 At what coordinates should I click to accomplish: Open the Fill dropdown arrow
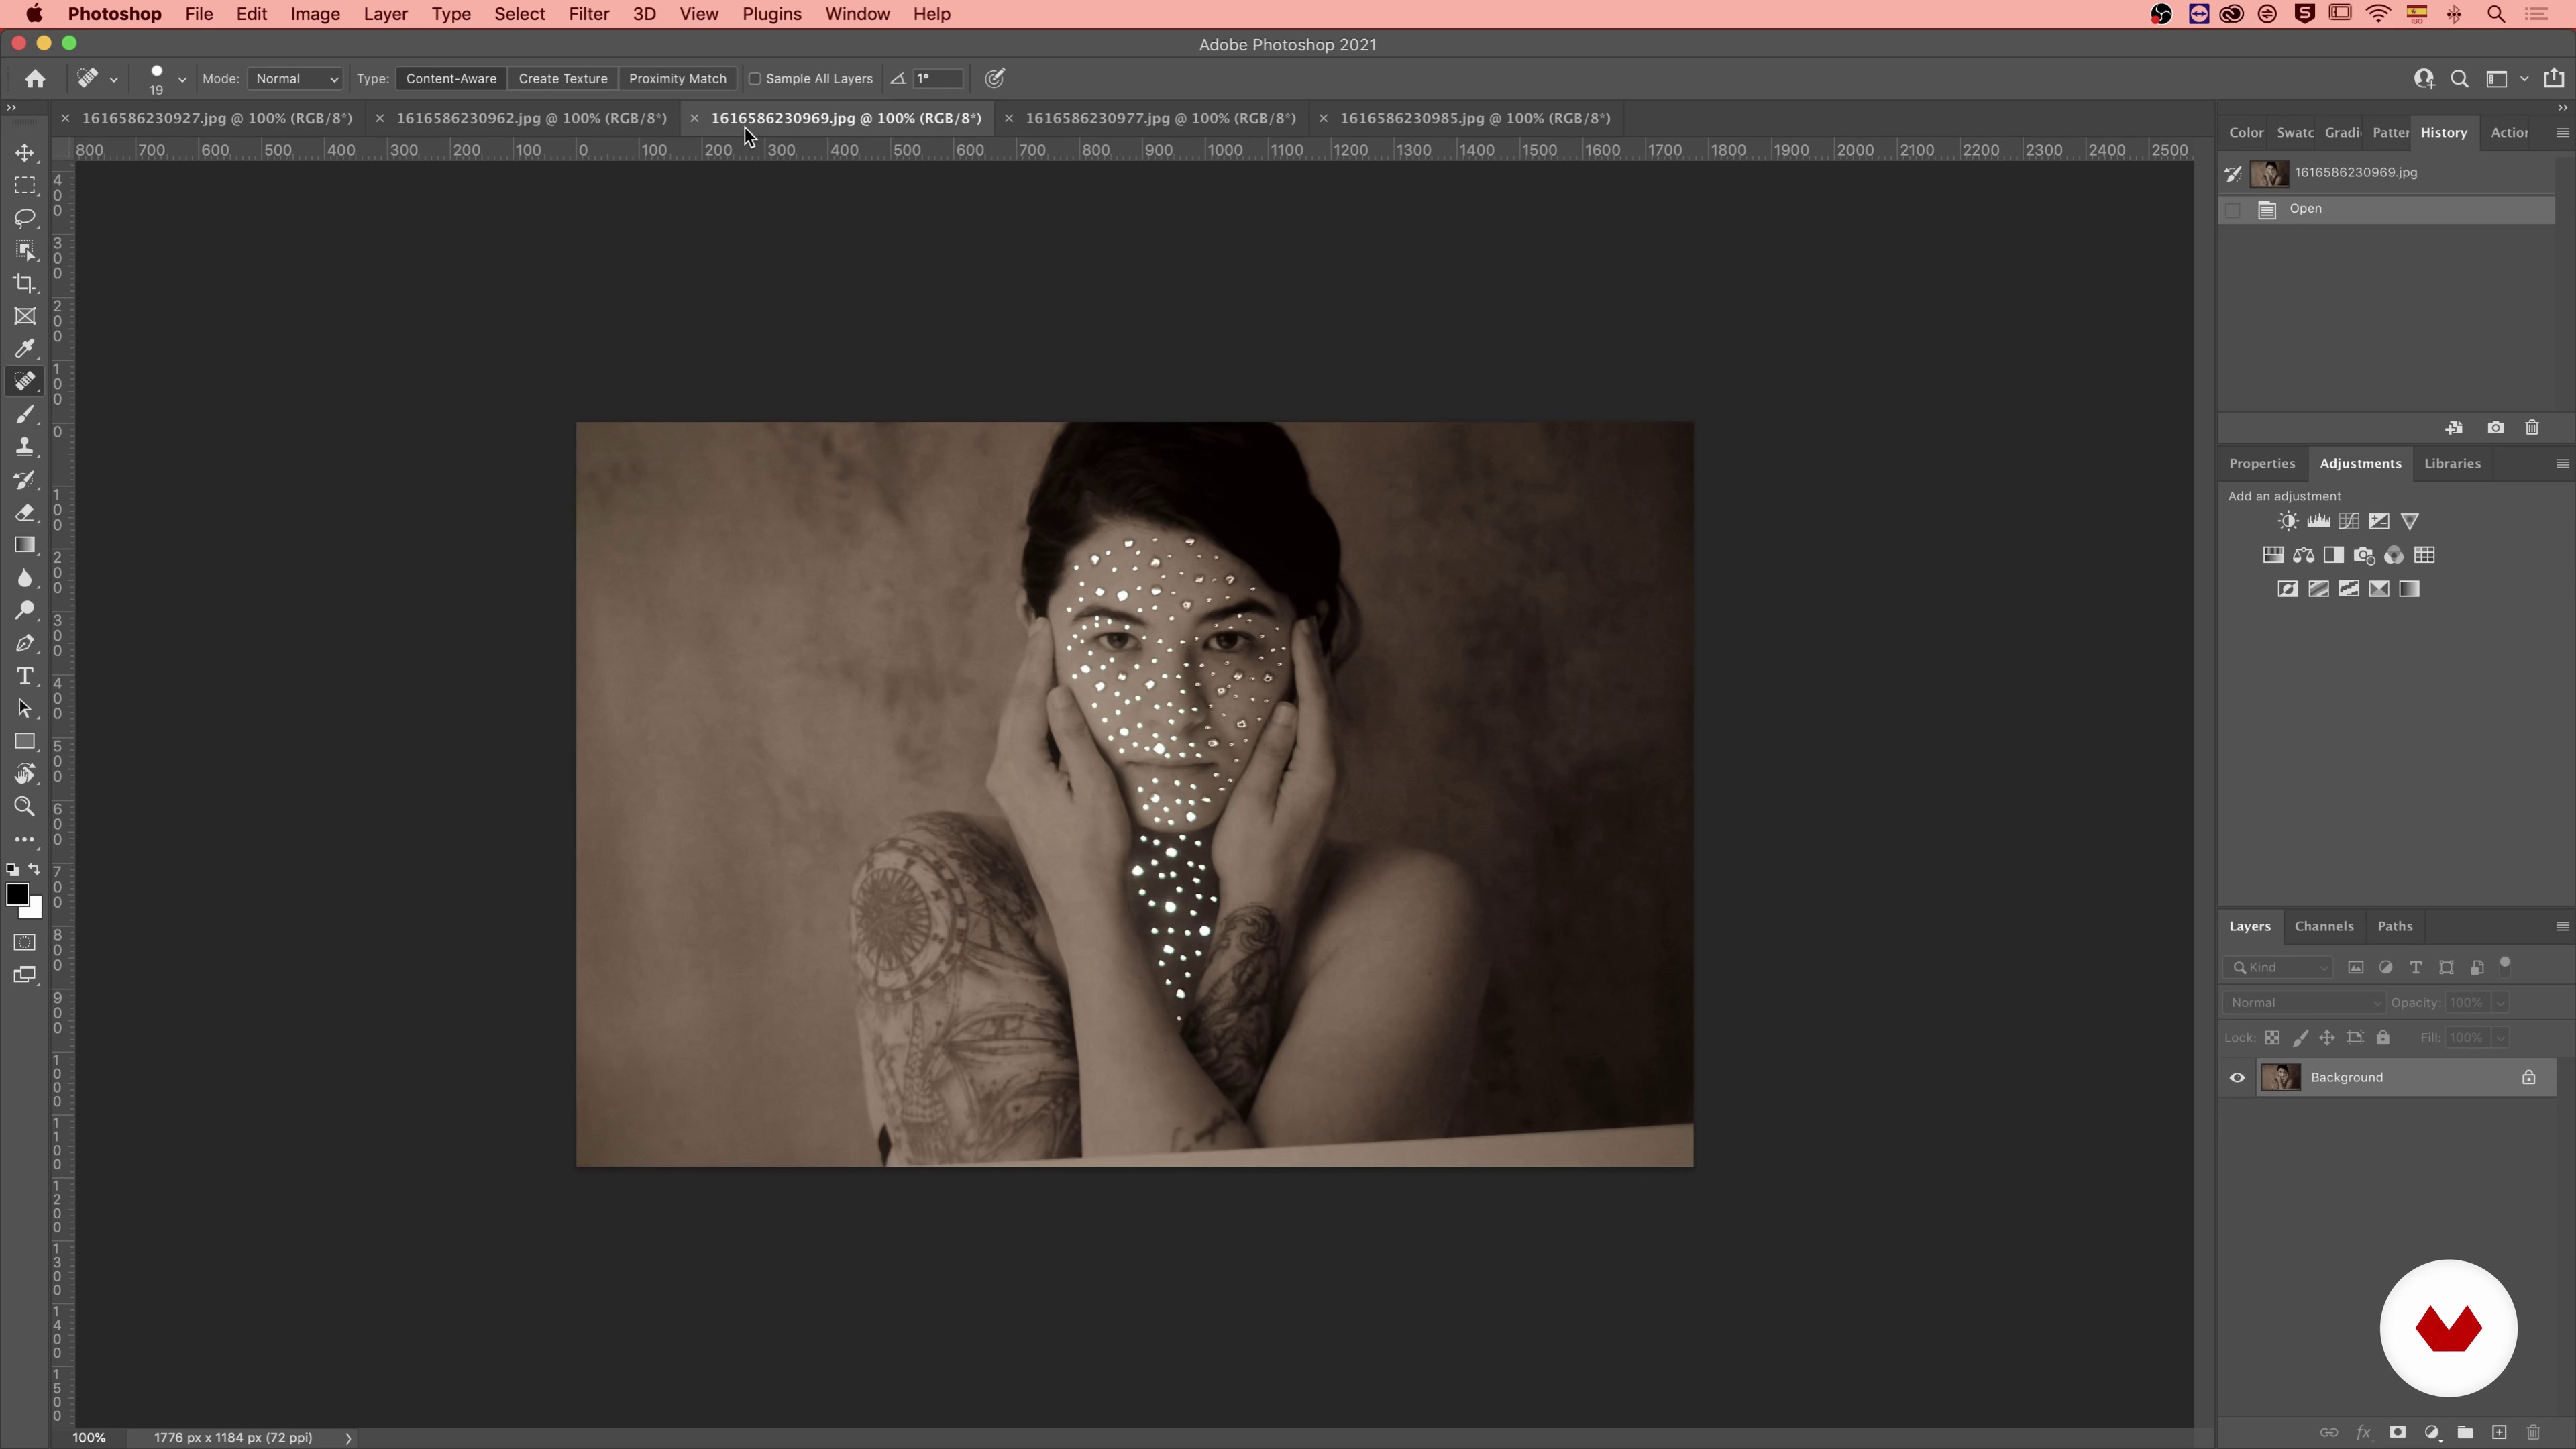[2500, 1038]
